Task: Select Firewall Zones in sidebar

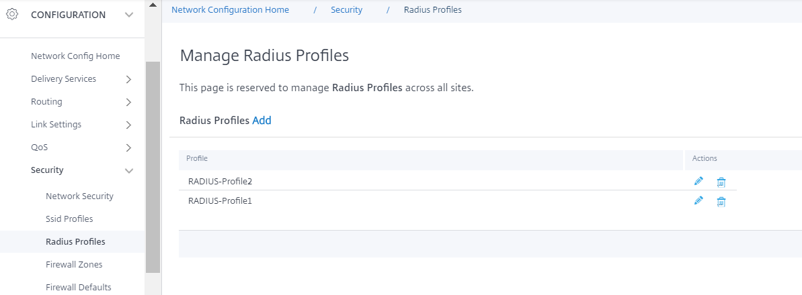Action: coord(74,264)
